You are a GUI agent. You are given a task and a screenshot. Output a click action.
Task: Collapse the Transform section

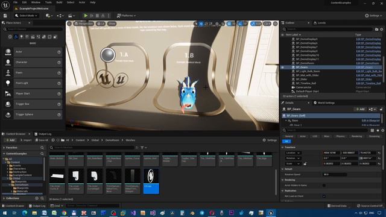click(283, 147)
